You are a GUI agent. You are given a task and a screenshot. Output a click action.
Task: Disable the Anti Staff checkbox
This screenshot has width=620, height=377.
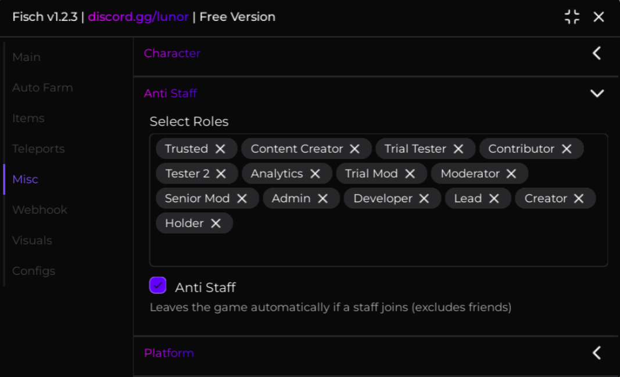pos(158,285)
